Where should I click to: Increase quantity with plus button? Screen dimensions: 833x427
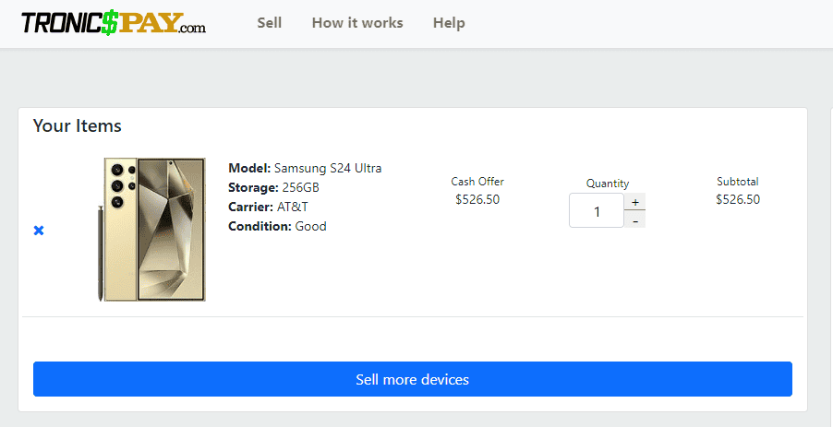click(634, 202)
